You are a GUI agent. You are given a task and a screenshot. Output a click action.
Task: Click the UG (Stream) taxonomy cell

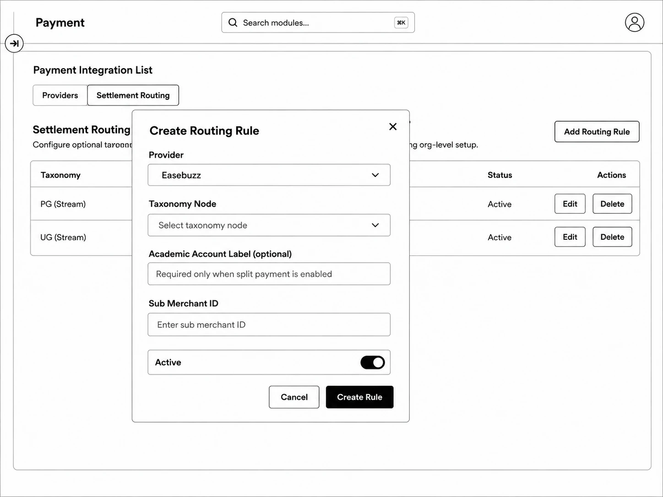pos(63,238)
